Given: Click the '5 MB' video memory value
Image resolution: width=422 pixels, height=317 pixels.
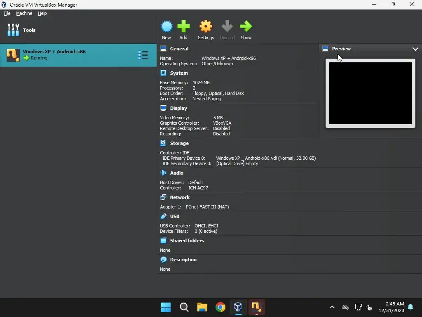Looking at the screenshot, I should pos(218,118).
